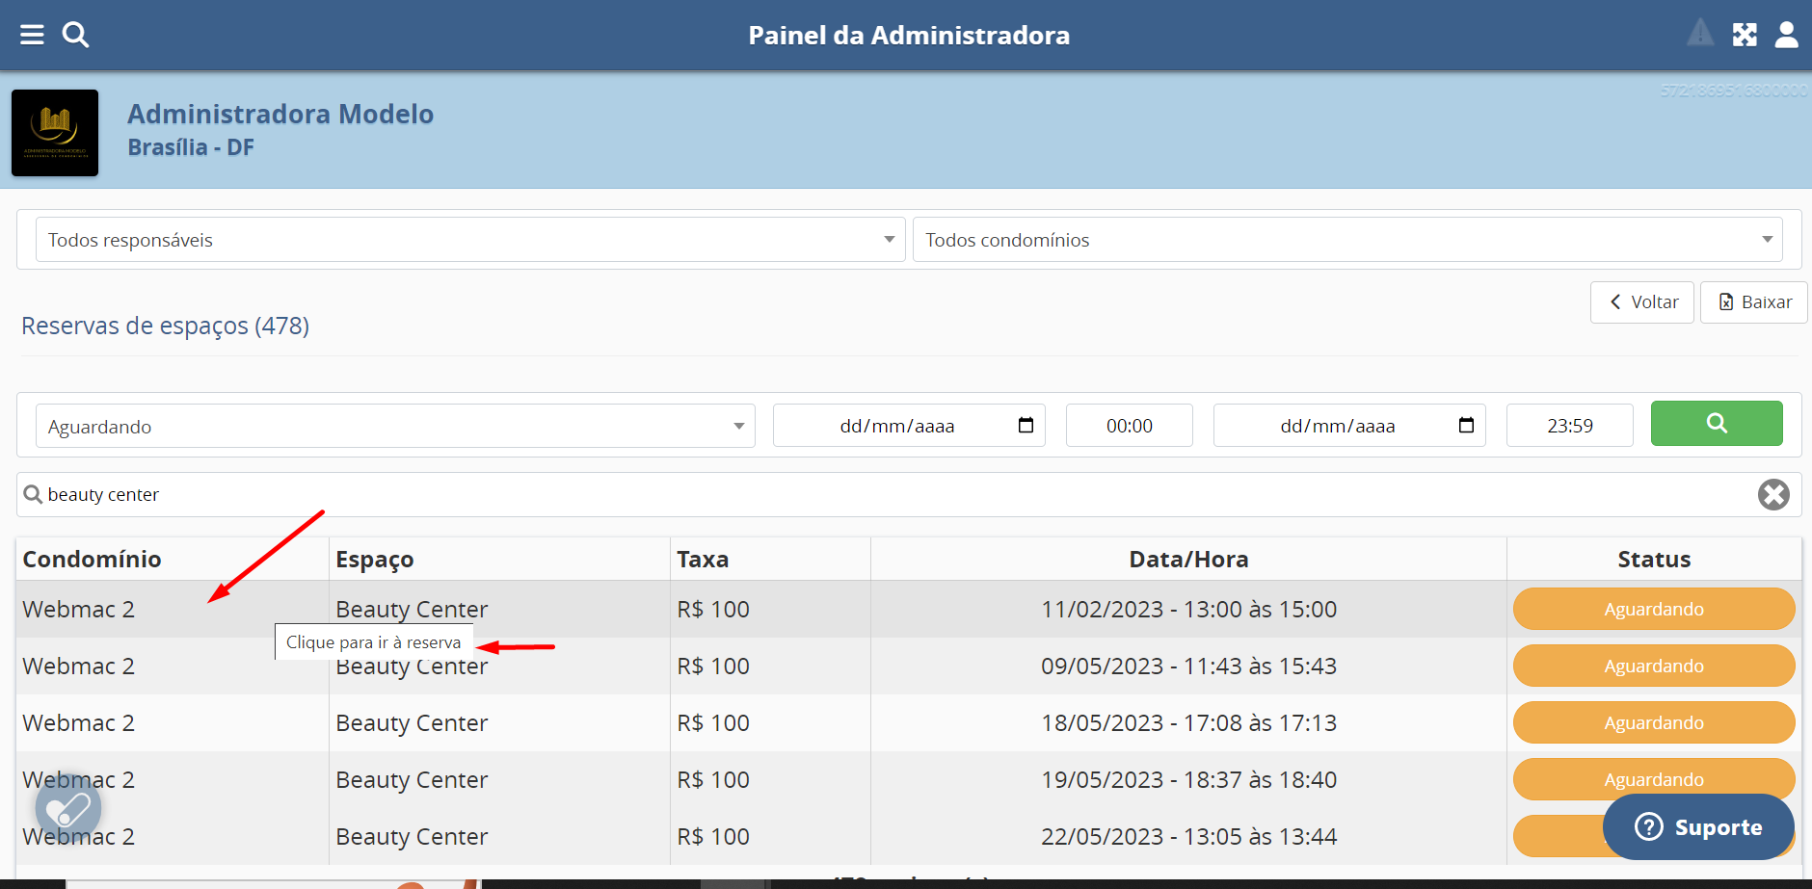Open reservation dated 11/02/2023
This screenshot has height=889, width=1812.
coord(1187,610)
